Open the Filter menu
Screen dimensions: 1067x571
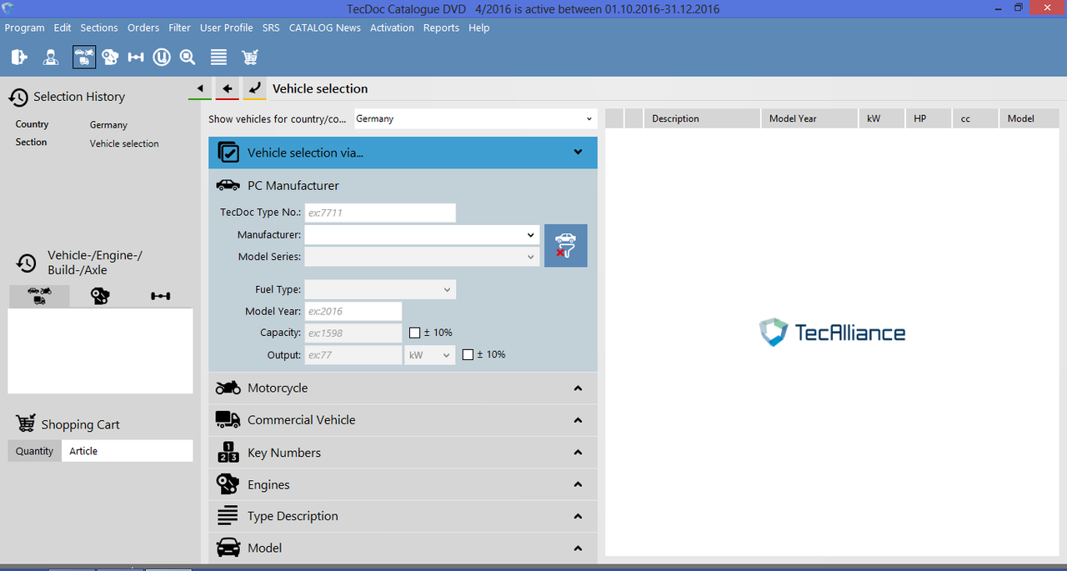click(x=179, y=28)
